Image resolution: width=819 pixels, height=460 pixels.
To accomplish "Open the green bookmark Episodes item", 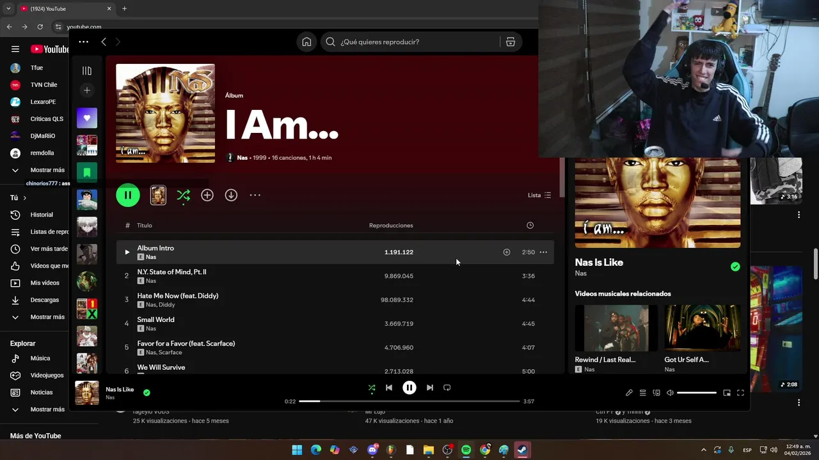I will [87, 172].
